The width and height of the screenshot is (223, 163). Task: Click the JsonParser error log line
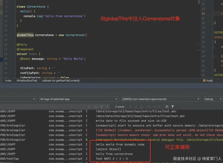click(x=159, y=130)
